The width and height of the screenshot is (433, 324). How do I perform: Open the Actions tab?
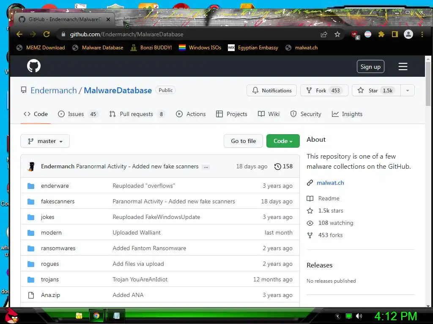191,114
